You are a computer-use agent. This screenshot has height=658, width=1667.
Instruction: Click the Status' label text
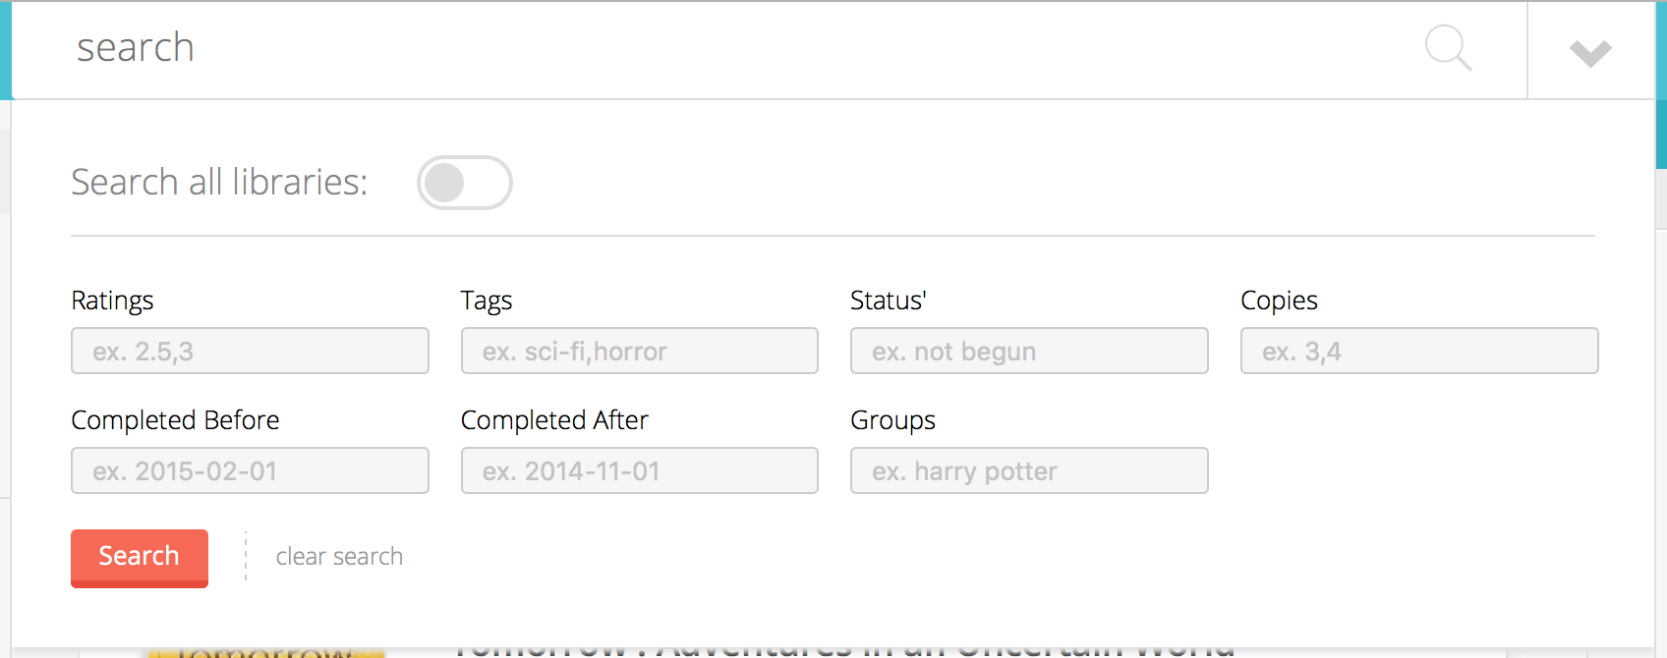(889, 301)
